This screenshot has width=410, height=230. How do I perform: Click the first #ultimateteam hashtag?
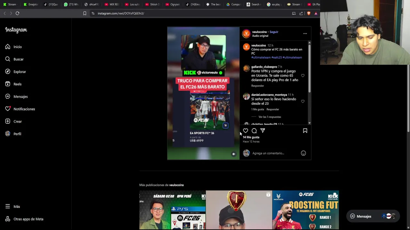[261, 57]
